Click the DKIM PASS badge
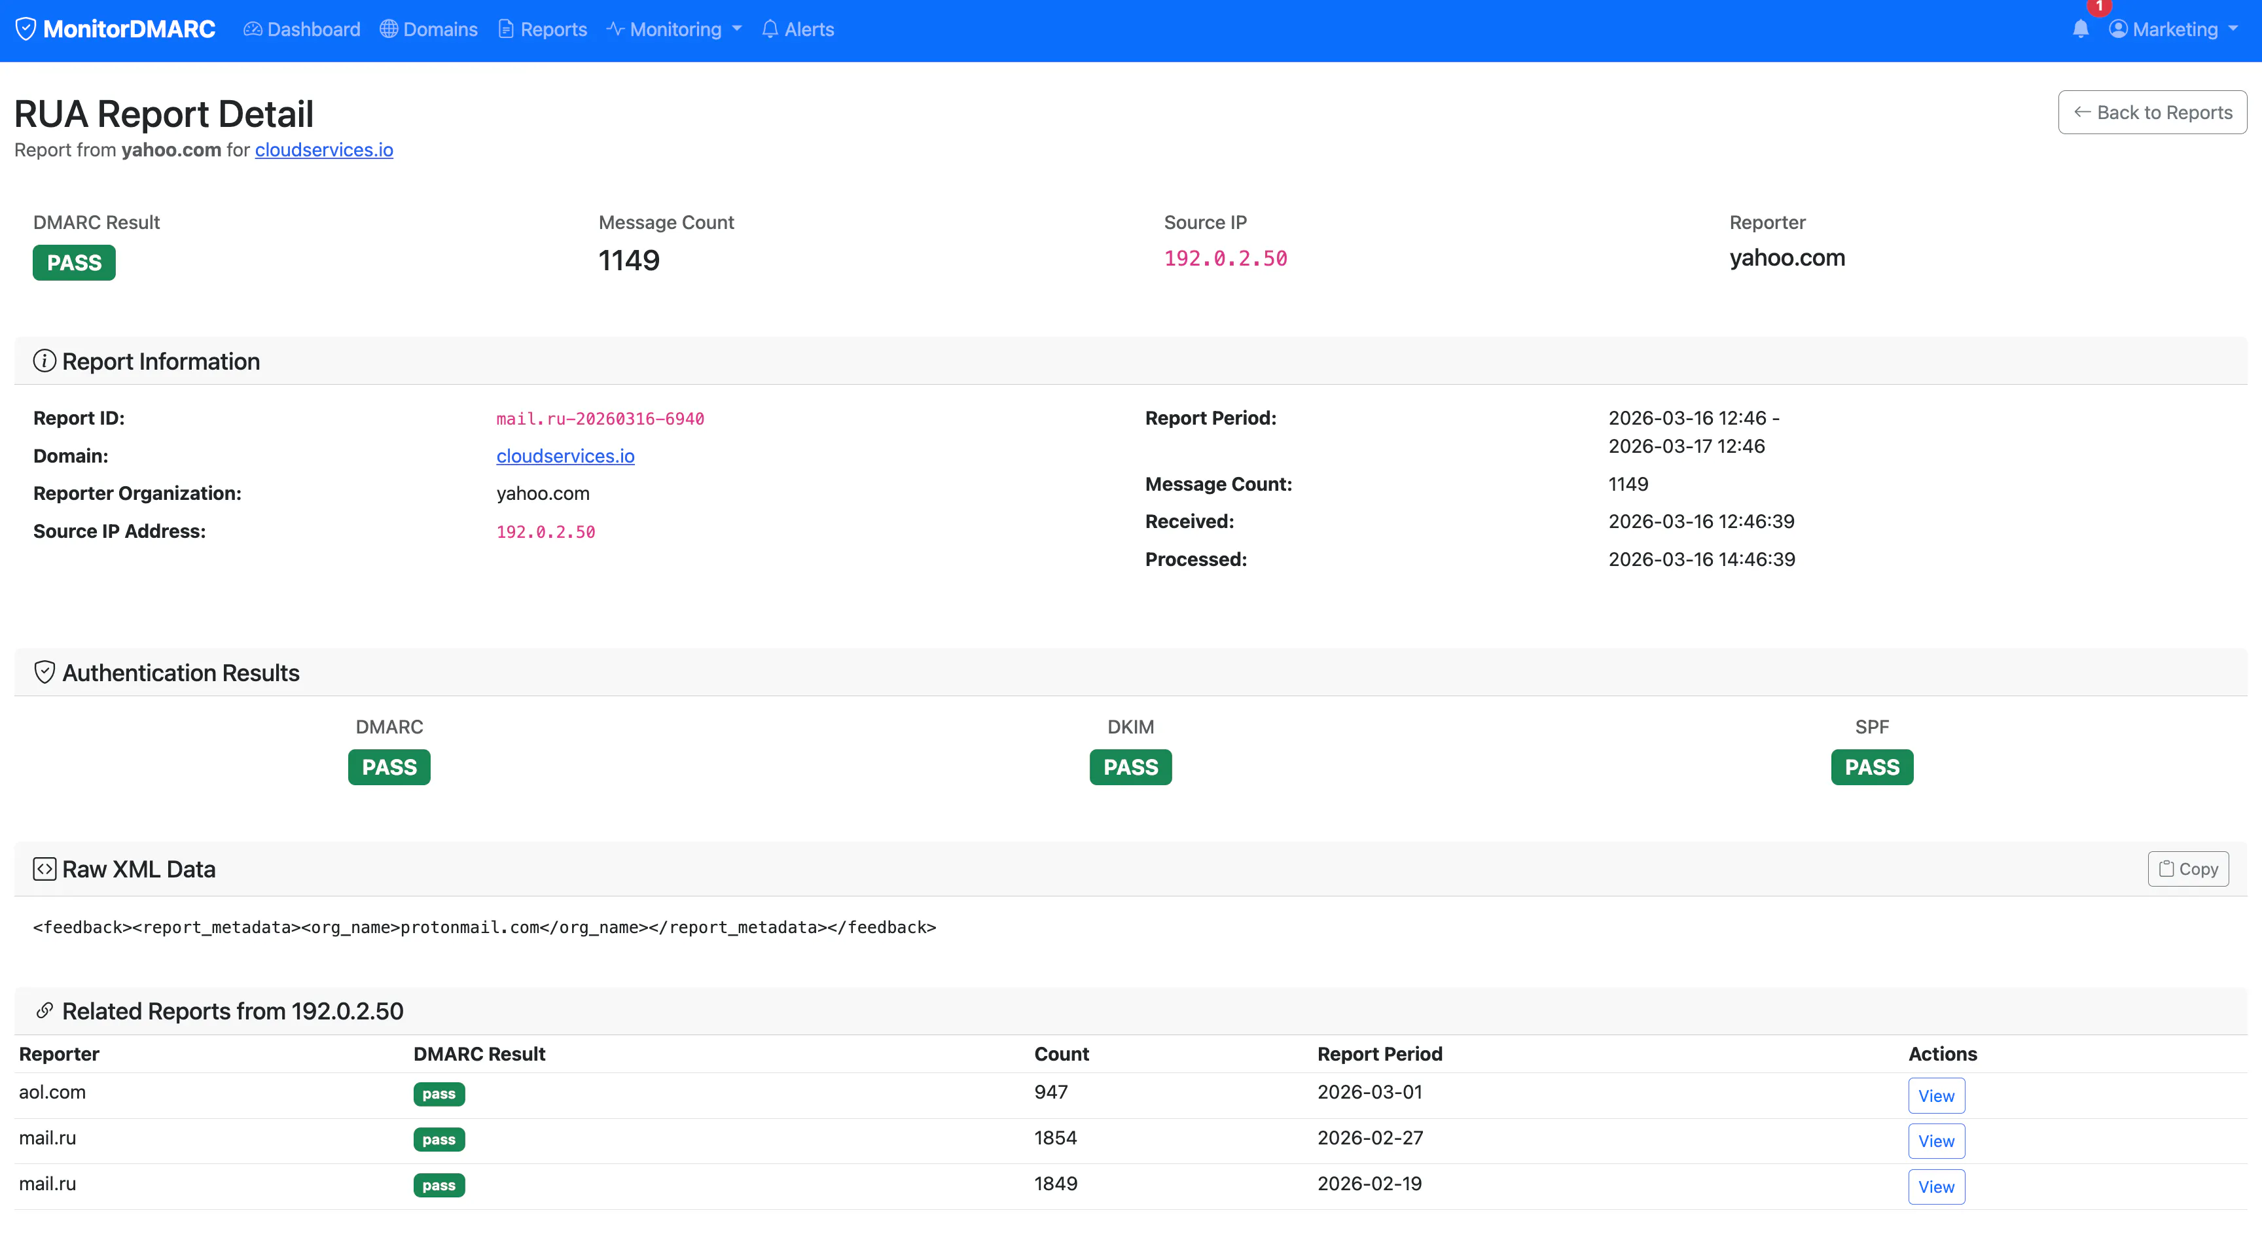This screenshot has height=1255, width=2262. tap(1131, 767)
